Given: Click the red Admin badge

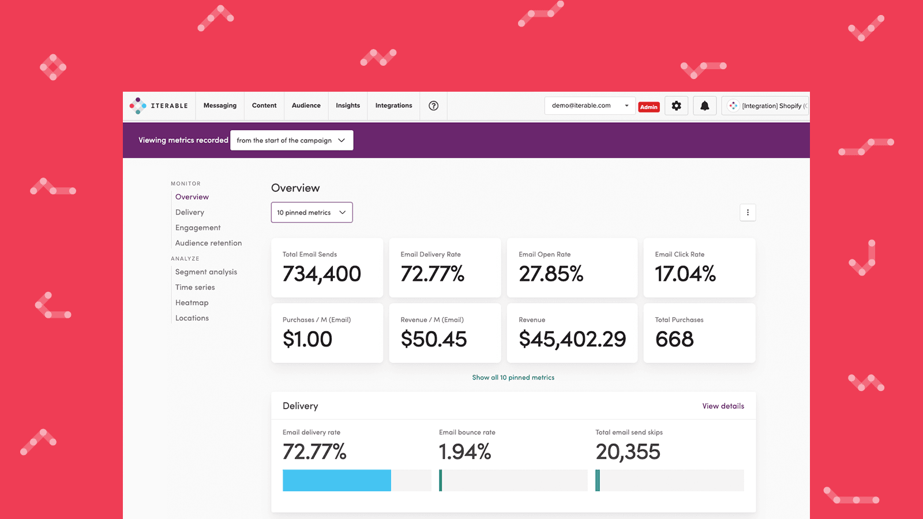Looking at the screenshot, I should [649, 107].
